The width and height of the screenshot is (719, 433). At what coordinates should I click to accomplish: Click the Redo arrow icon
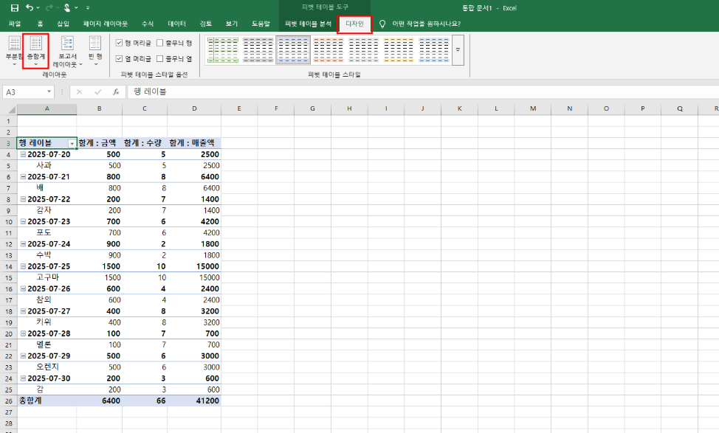point(49,8)
